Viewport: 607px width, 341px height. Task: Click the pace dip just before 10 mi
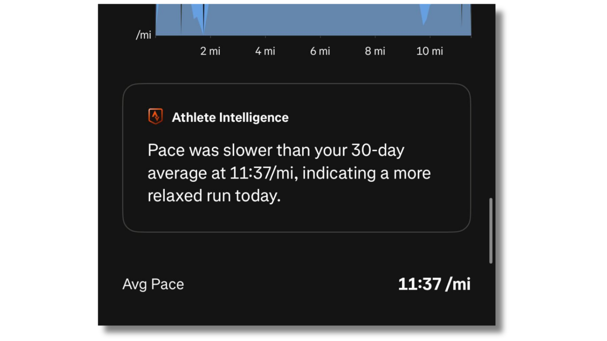[x=424, y=18]
